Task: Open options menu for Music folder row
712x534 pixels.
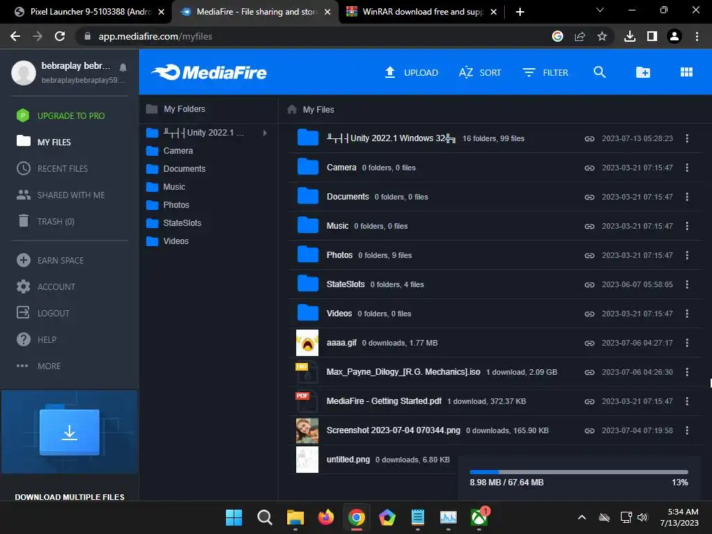Action: tap(687, 226)
